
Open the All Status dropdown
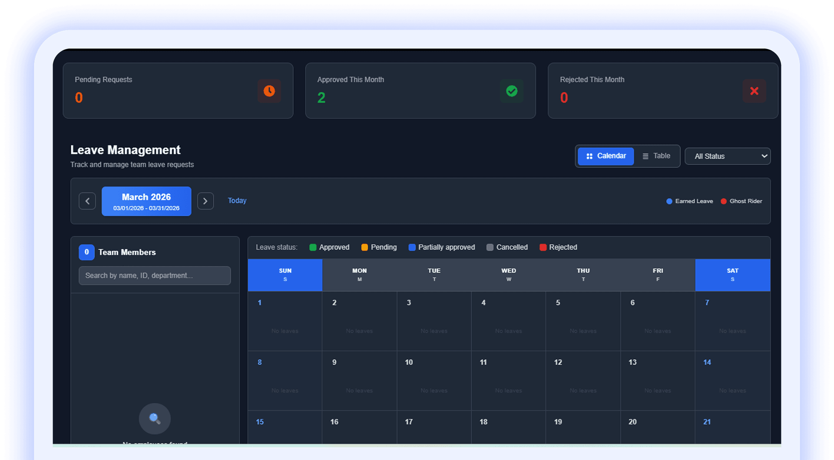728,156
